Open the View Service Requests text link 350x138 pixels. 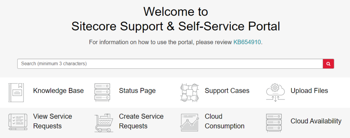[x=52, y=121]
